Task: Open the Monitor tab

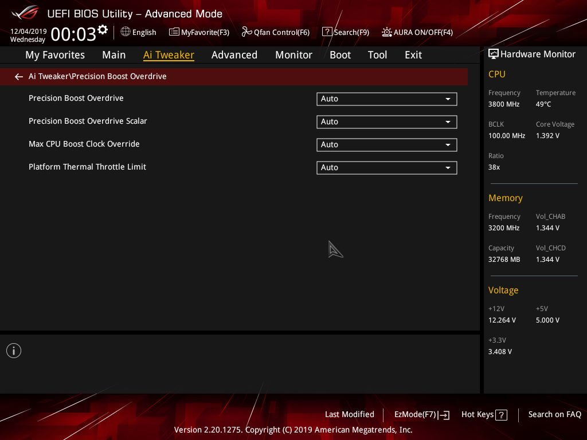Action: (294, 55)
